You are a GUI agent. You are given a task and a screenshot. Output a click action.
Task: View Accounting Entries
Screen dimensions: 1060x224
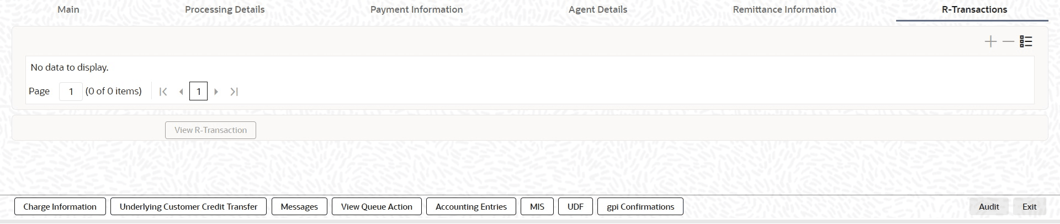tap(471, 207)
